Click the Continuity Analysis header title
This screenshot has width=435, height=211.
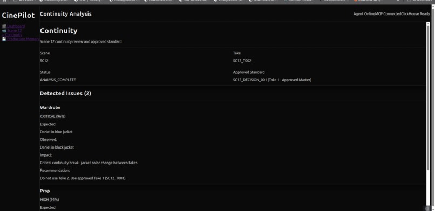(x=66, y=14)
